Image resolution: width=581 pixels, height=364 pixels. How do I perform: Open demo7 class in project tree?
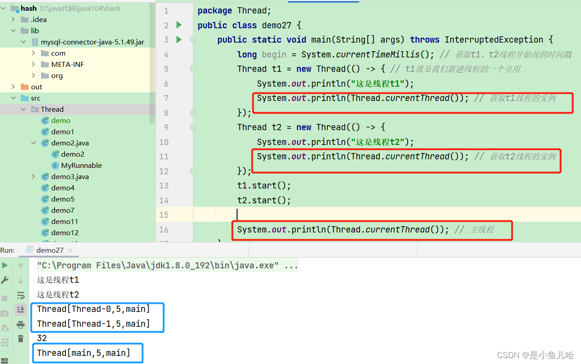click(63, 210)
